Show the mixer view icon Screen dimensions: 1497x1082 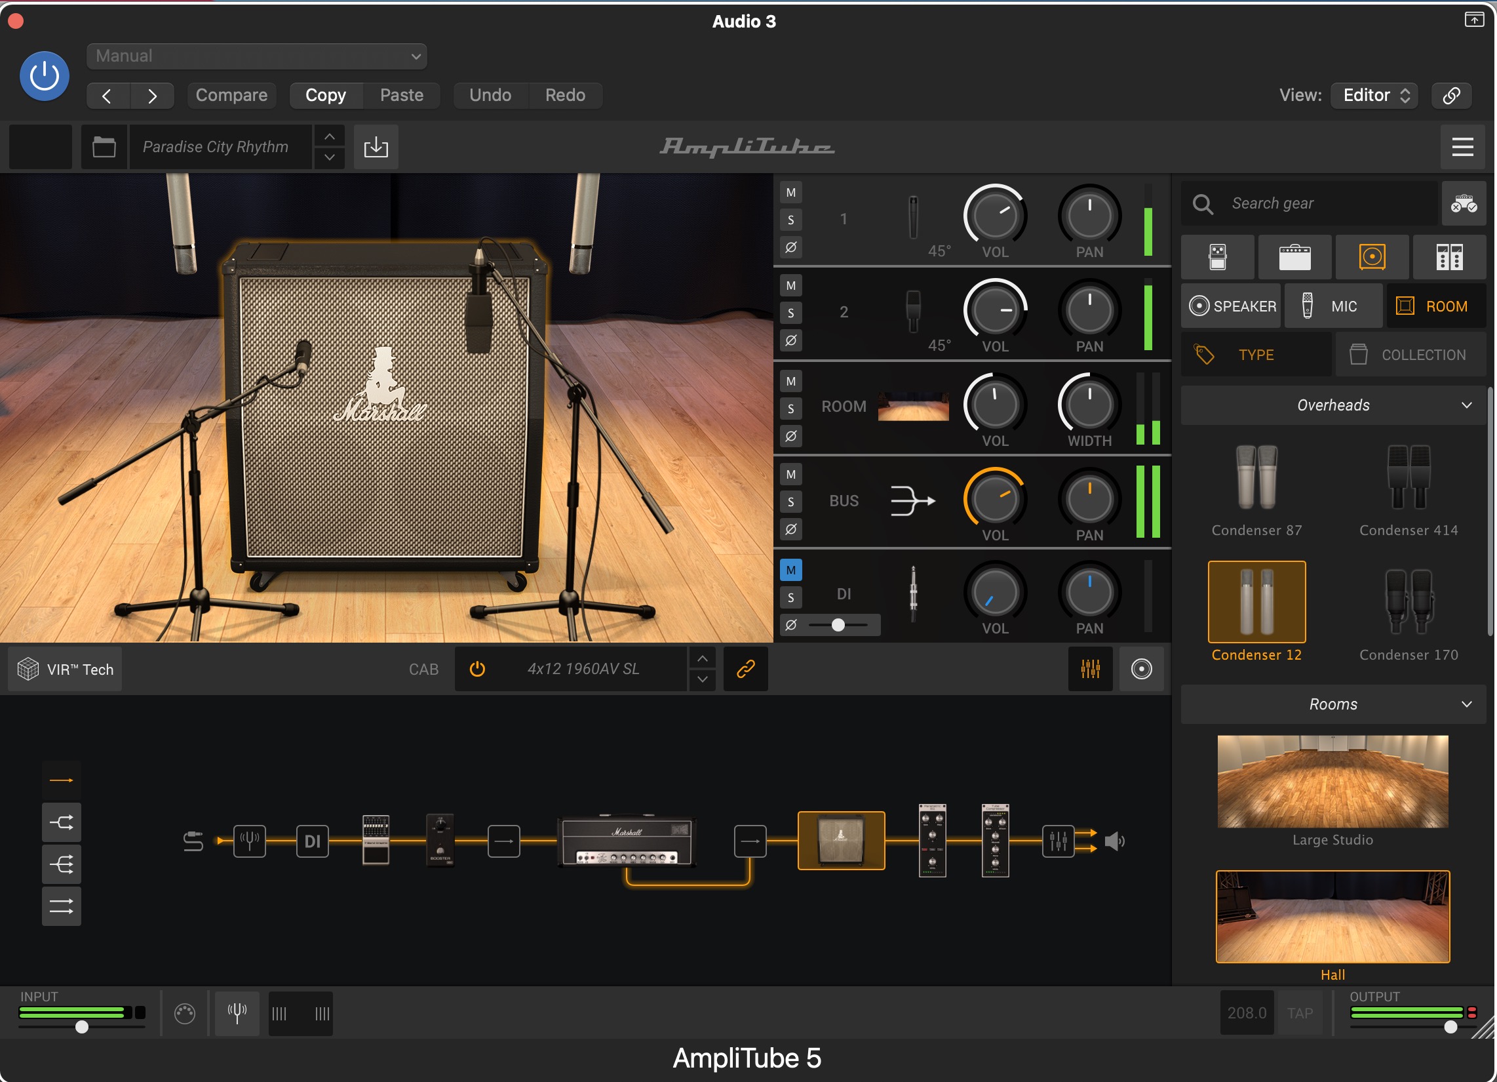tap(1091, 669)
